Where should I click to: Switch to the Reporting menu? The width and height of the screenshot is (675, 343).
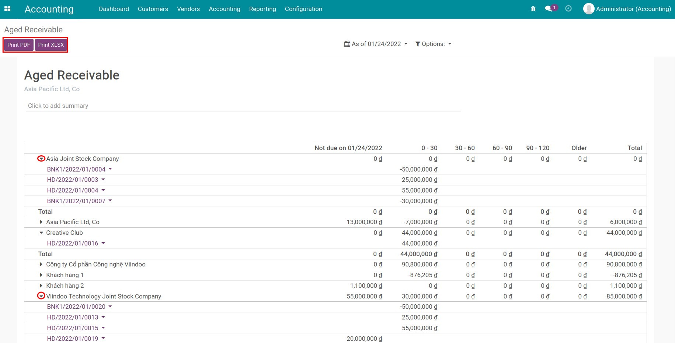262,9
